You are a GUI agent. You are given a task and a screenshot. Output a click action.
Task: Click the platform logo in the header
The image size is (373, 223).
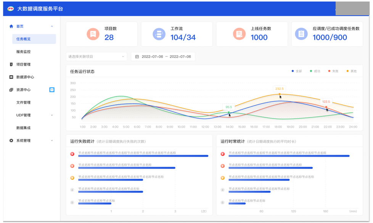point(11,8)
